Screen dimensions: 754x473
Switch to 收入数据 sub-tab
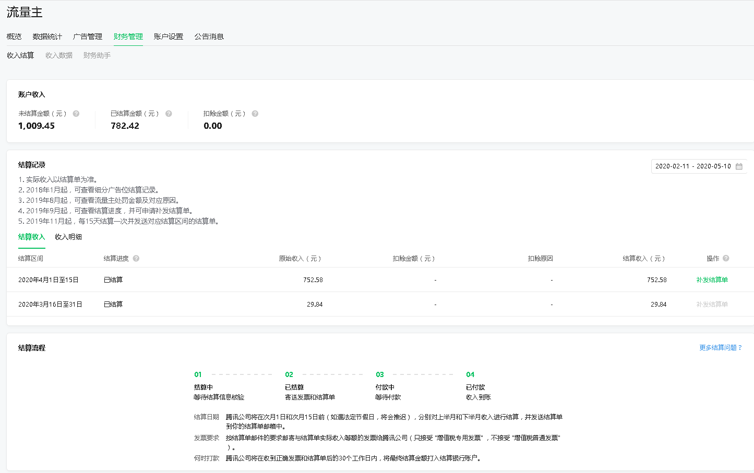59,55
